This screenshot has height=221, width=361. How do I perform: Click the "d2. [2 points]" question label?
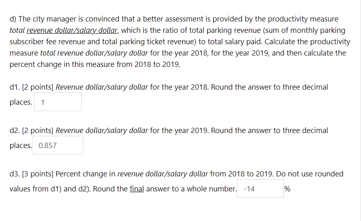(x=31, y=131)
